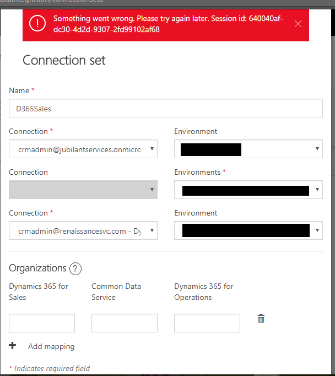Click the plus icon beside Add mapping
The width and height of the screenshot is (335, 376).
coord(13,346)
